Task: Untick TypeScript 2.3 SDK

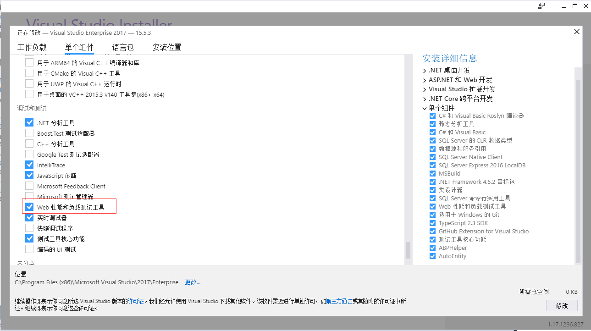Action: tap(432, 223)
